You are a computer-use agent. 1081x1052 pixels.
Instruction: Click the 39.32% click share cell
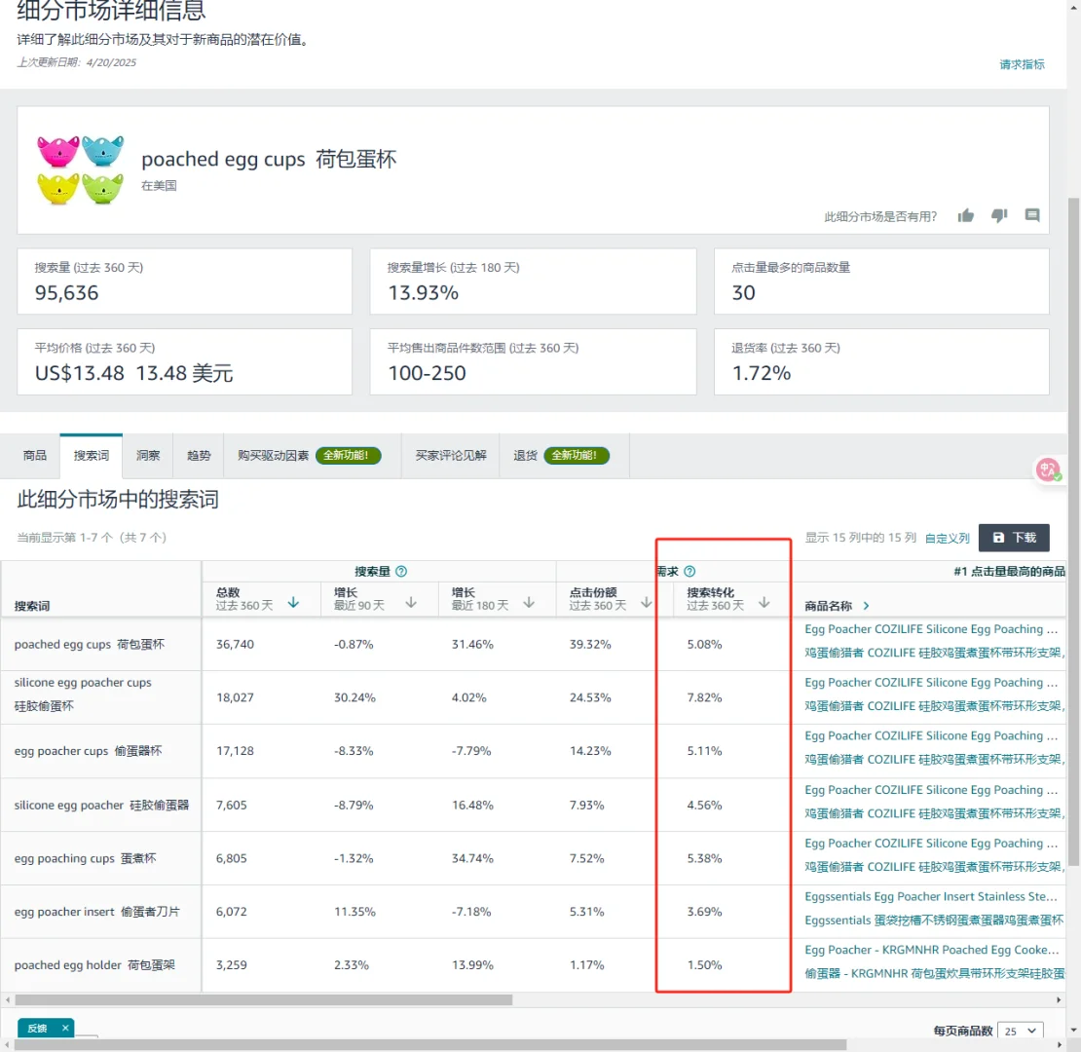coord(590,644)
